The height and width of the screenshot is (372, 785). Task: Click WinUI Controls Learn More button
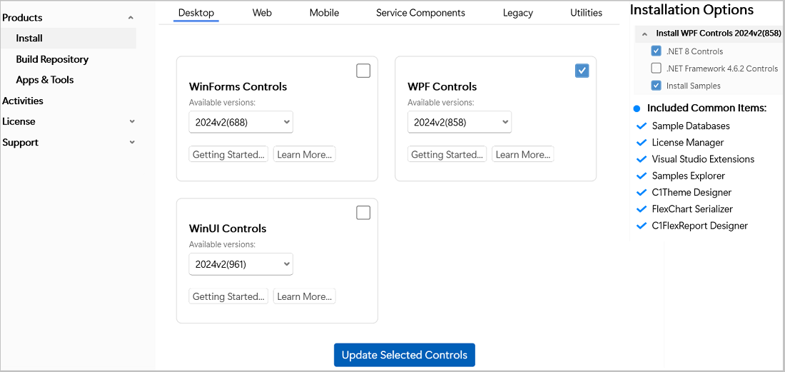[305, 296]
